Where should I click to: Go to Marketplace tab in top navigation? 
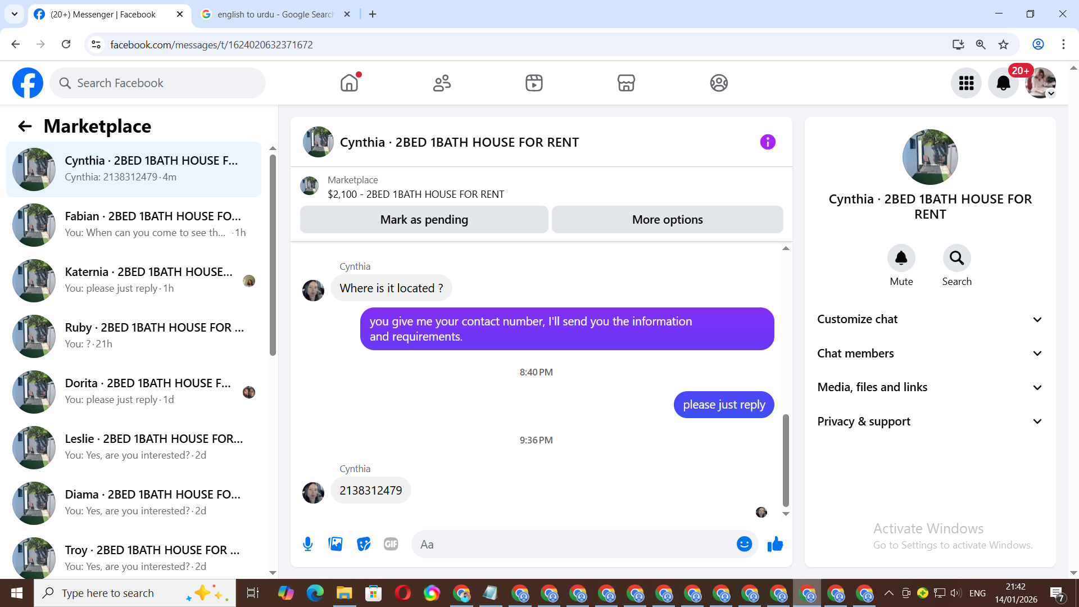coord(626,83)
